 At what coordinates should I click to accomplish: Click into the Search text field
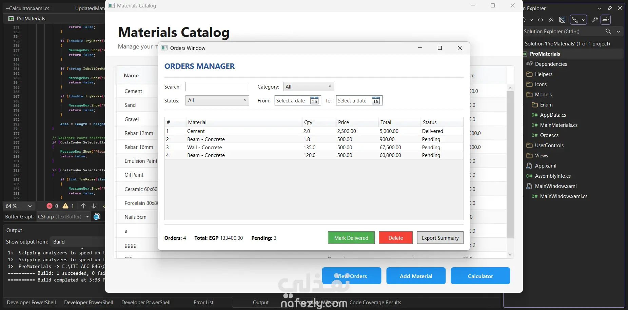pos(217,86)
